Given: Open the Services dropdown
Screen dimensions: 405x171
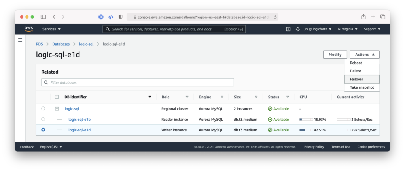Looking at the screenshot, I should (51, 29).
